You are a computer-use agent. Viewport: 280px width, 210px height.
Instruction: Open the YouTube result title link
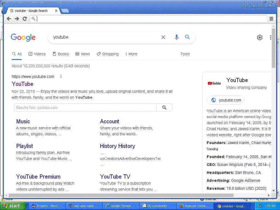pyautogui.click(x=22, y=84)
